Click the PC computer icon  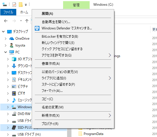pos(12,52)
